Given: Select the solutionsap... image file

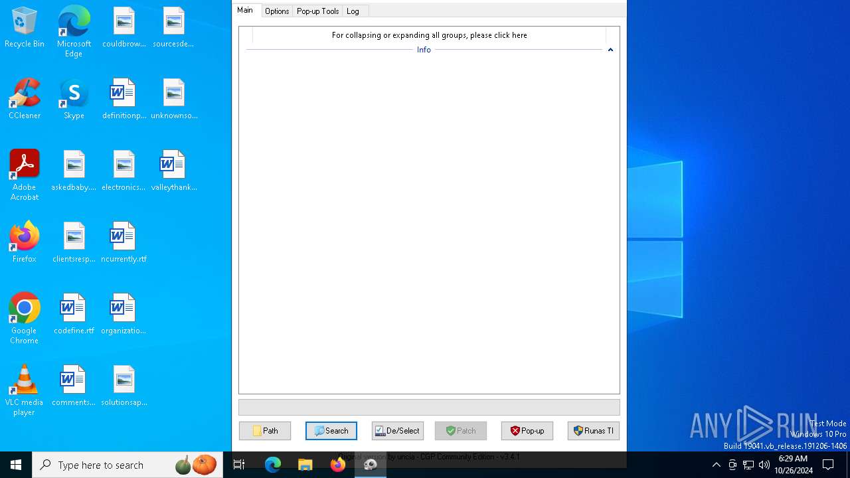Looking at the screenshot, I should pyautogui.click(x=124, y=386).
